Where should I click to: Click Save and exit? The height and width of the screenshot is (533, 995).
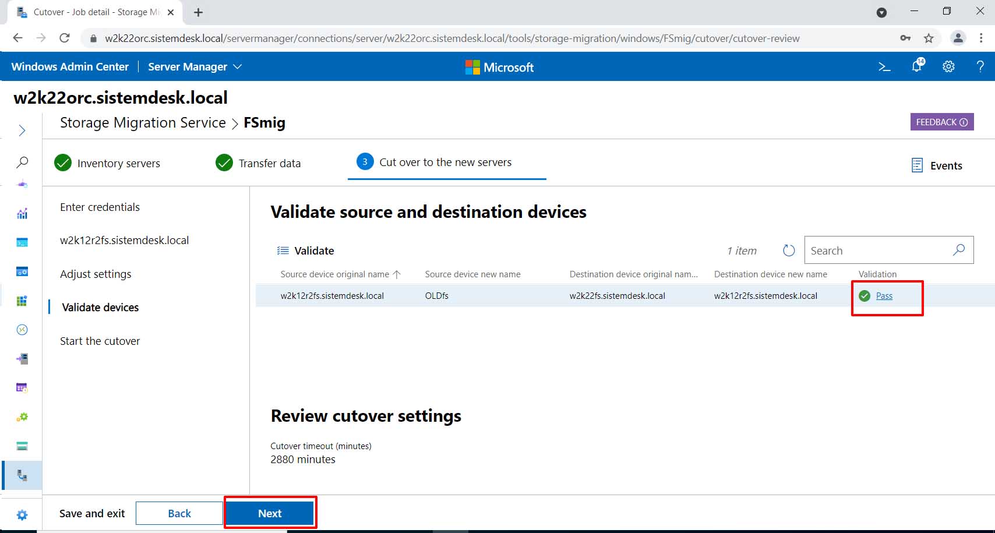coord(92,513)
